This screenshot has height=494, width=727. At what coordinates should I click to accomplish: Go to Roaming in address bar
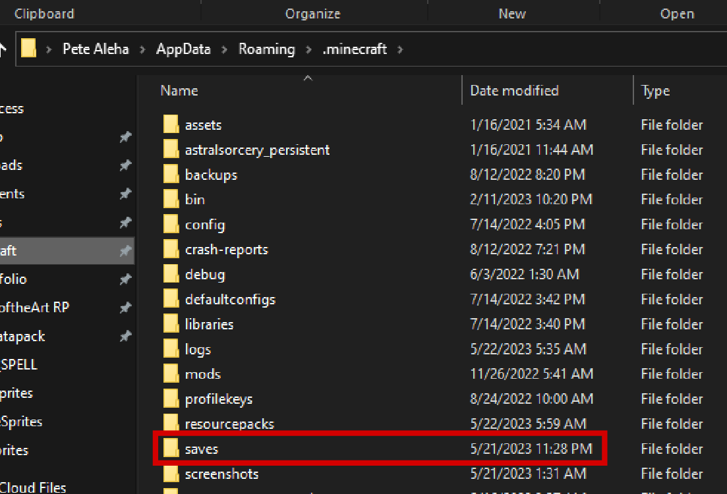coord(266,49)
